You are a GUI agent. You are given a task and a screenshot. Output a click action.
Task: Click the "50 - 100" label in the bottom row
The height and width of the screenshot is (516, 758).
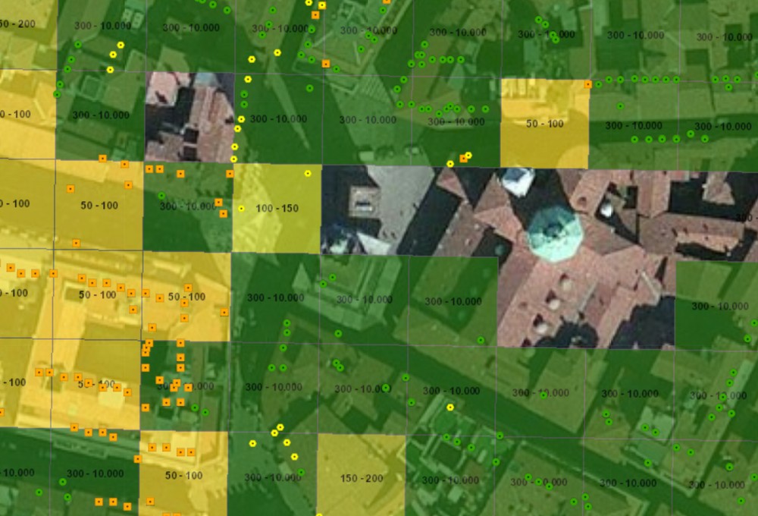pos(183,475)
